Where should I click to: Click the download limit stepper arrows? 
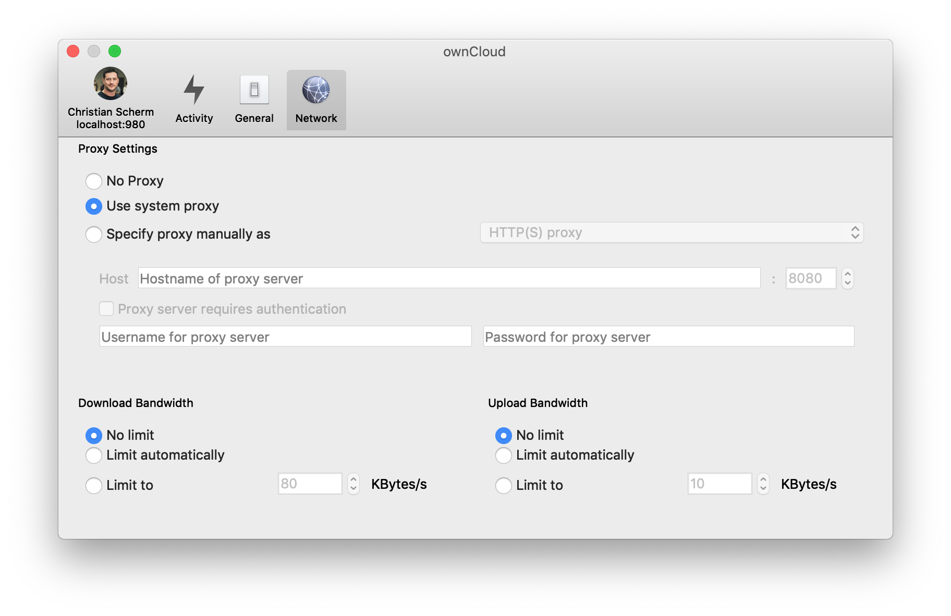pyautogui.click(x=353, y=484)
